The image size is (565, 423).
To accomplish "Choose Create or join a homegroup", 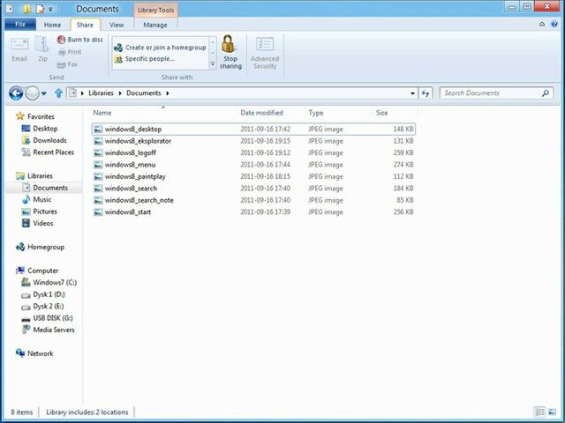I will [x=160, y=47].
